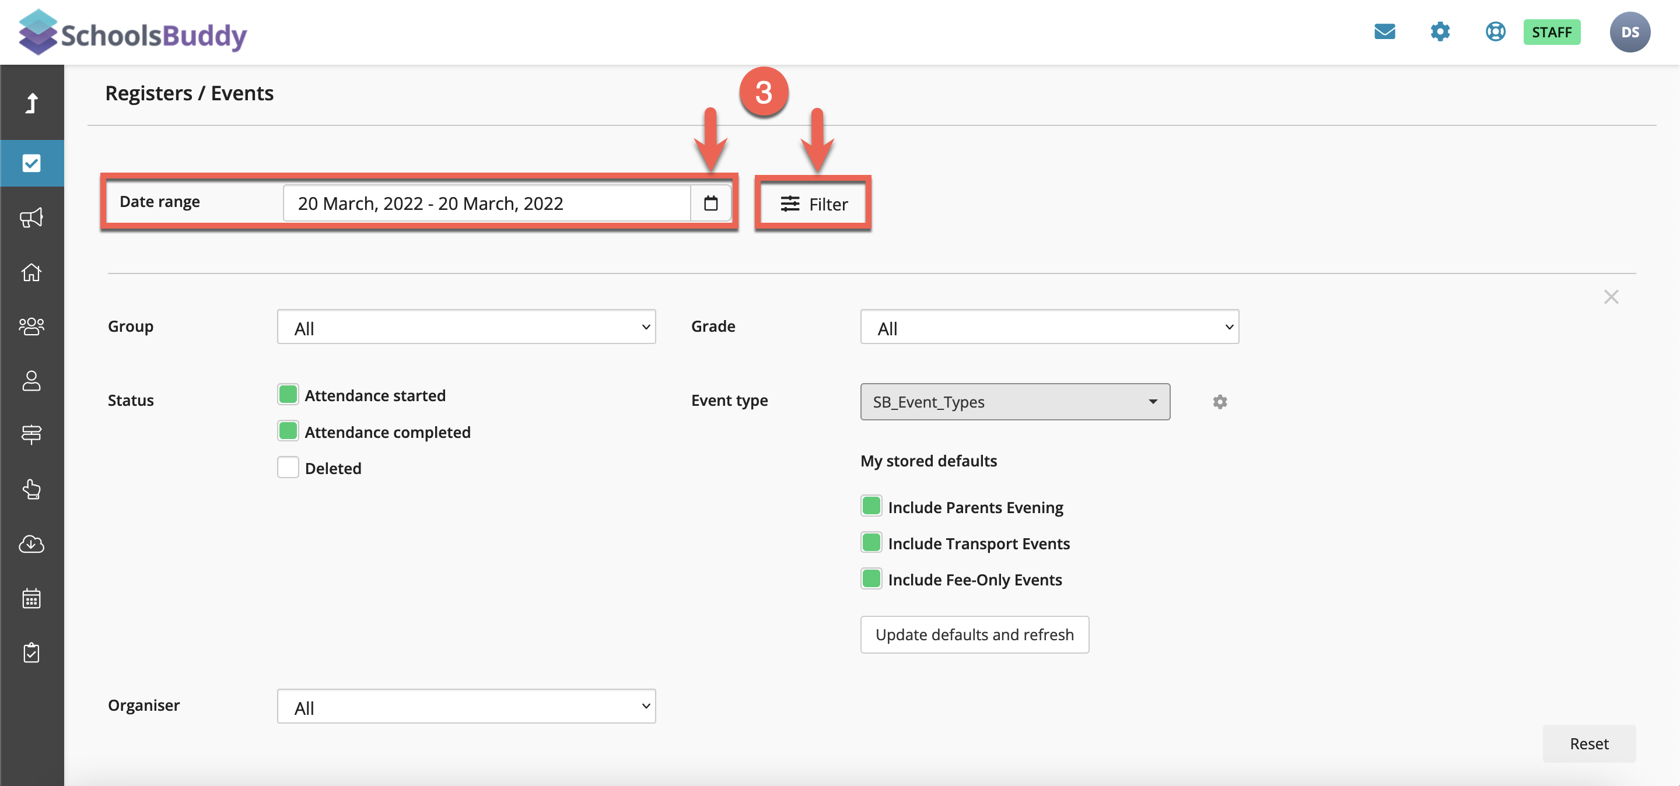Click the Filter button
This screenshot has width=1680, height=786.
[x=813, y=204]
